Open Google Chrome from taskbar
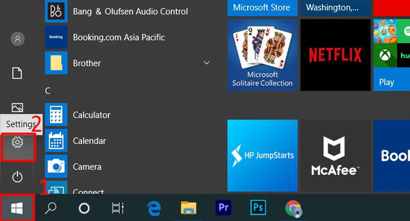 293,208
